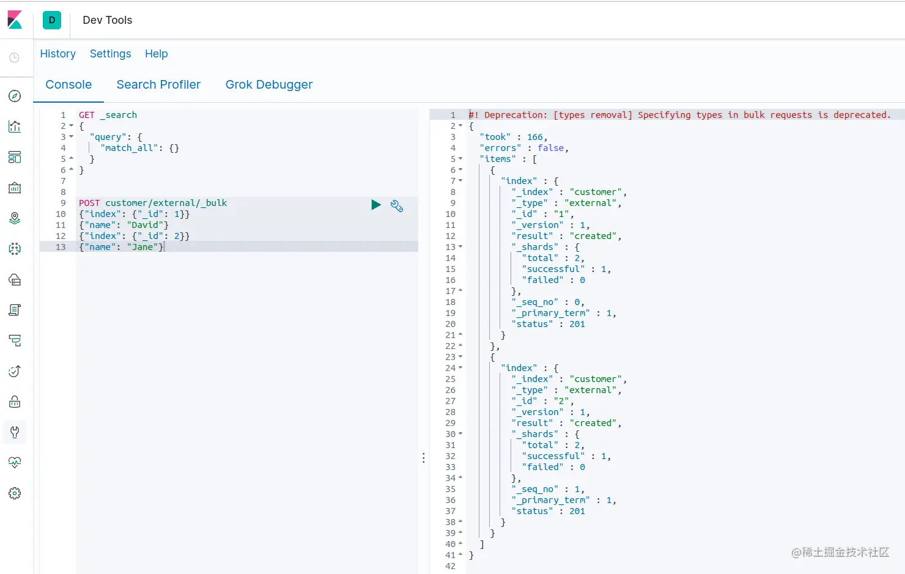The image size is (905, 574).
Task: Collapse response fold arrow at line 2
Action: tap(460, 126)
